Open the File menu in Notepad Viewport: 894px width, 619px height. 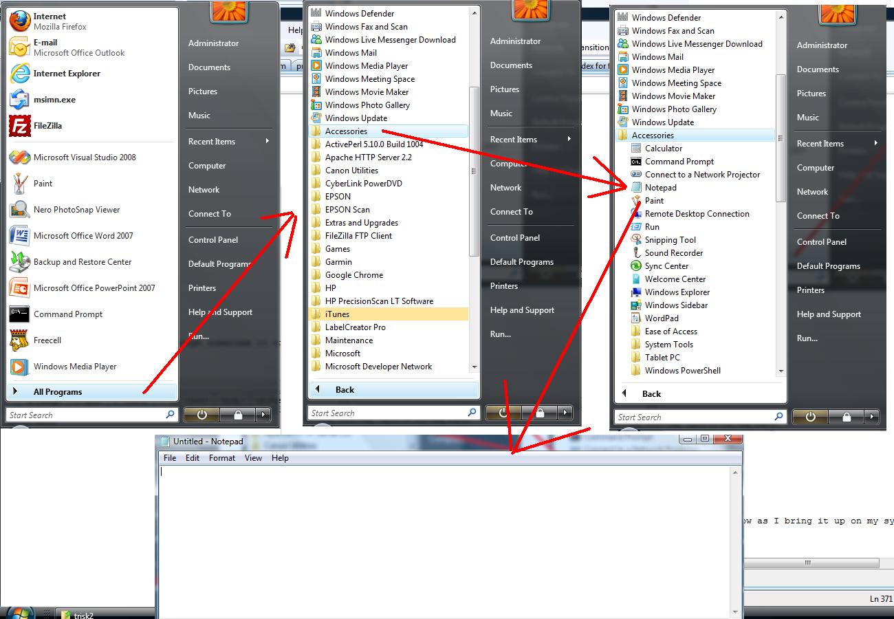click(x=170, y=458)
